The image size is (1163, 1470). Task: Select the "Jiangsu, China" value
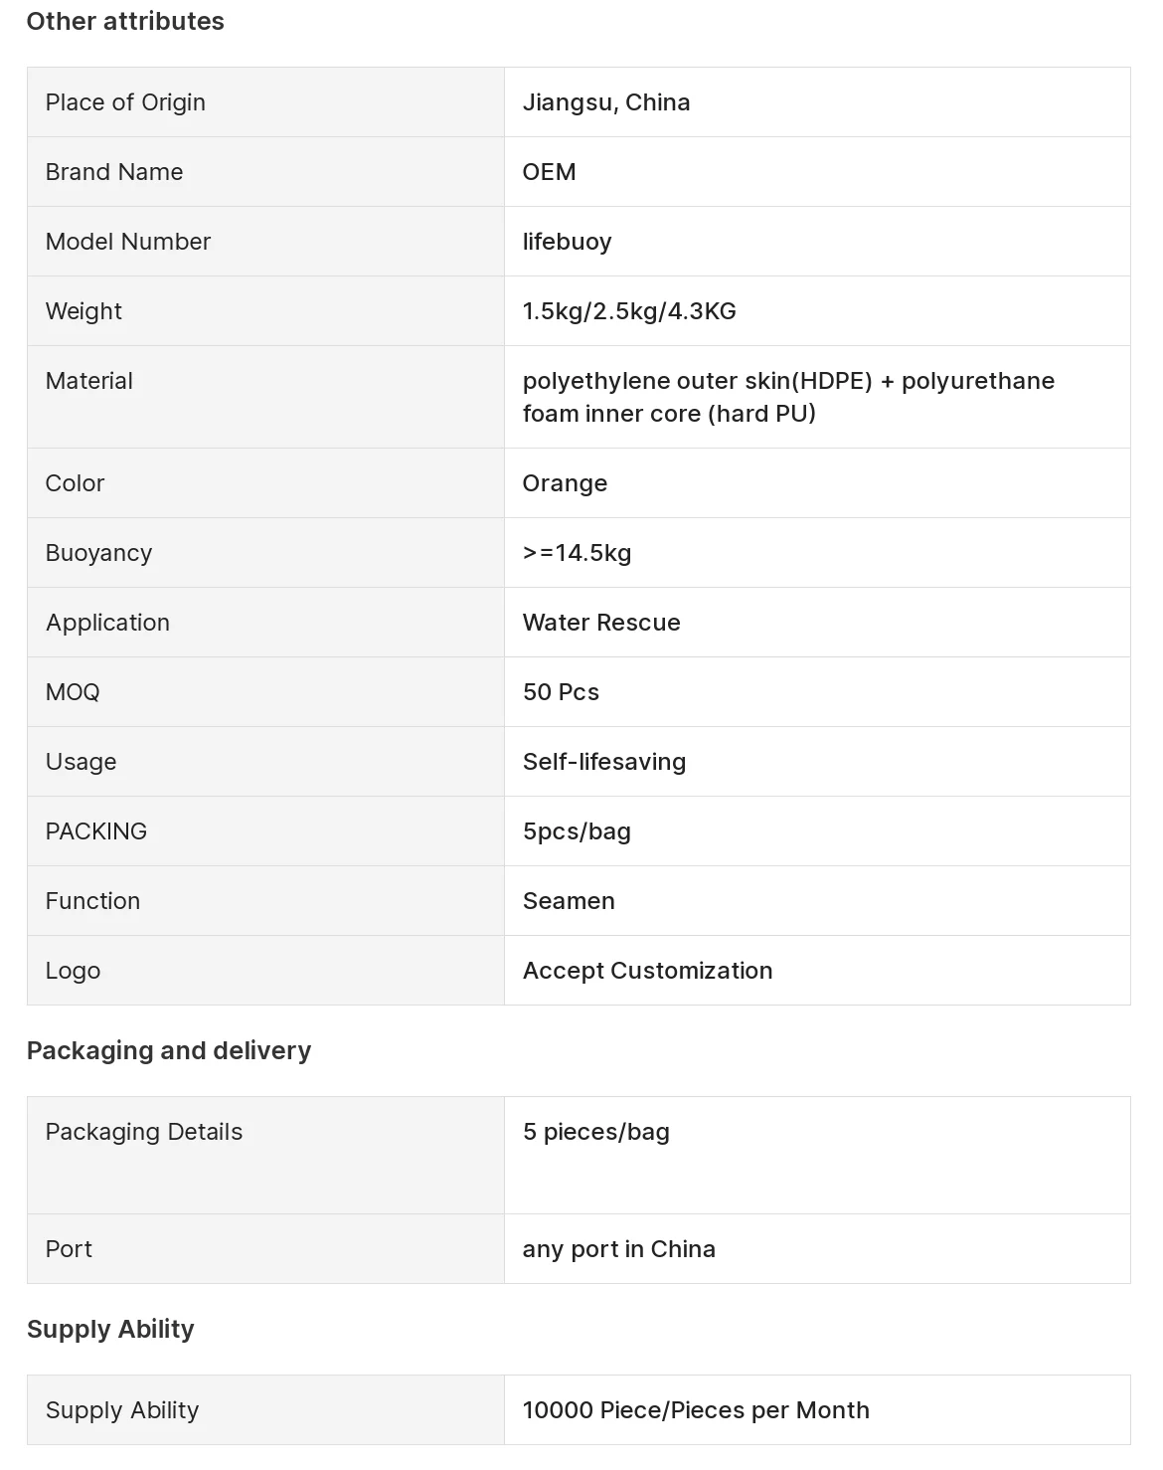[606, 102]
